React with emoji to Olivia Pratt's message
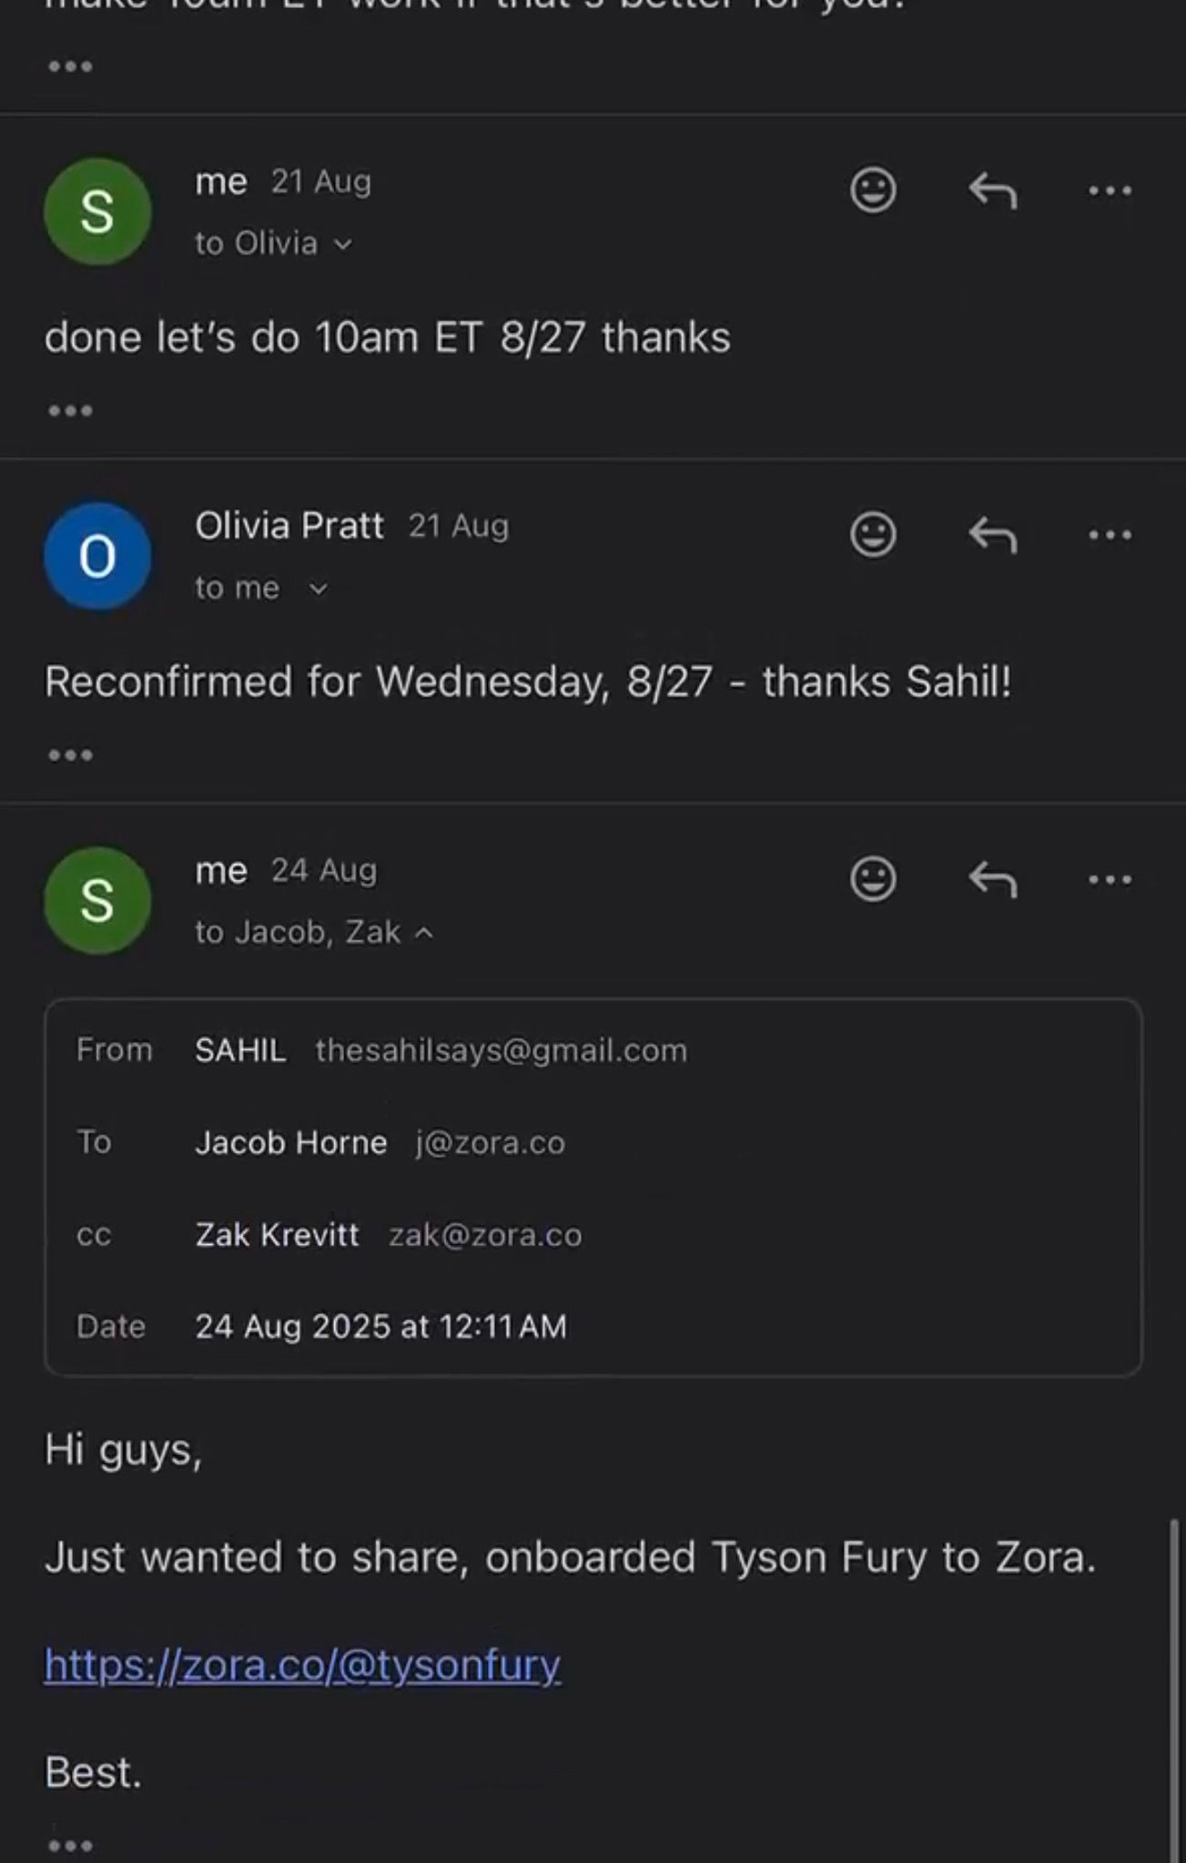Image resolution: width=1186 pixels, height=1863 pixels. (873, 534)
